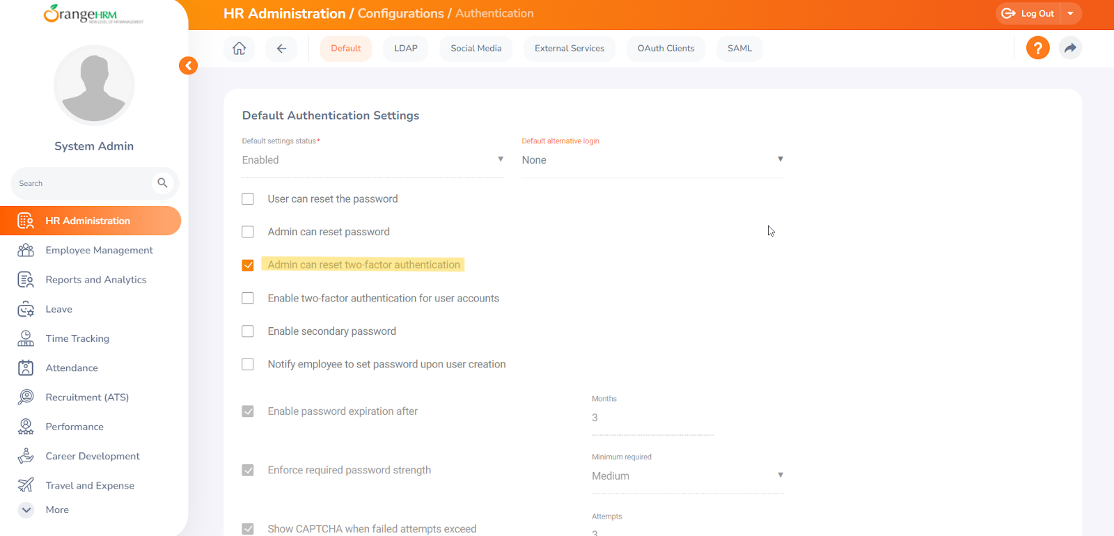Click the Attendance sidebar icon
1114x536 pixels.
click(26, 368)
